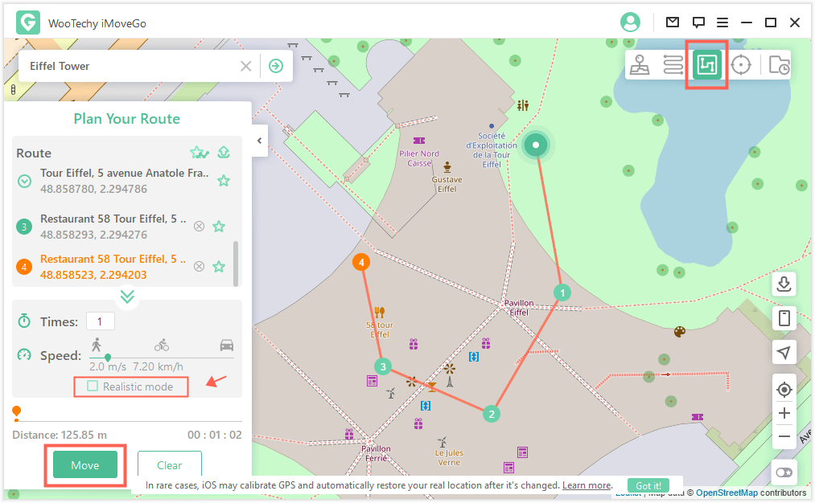Expand route list with double chevron down

tap(127, 296)
